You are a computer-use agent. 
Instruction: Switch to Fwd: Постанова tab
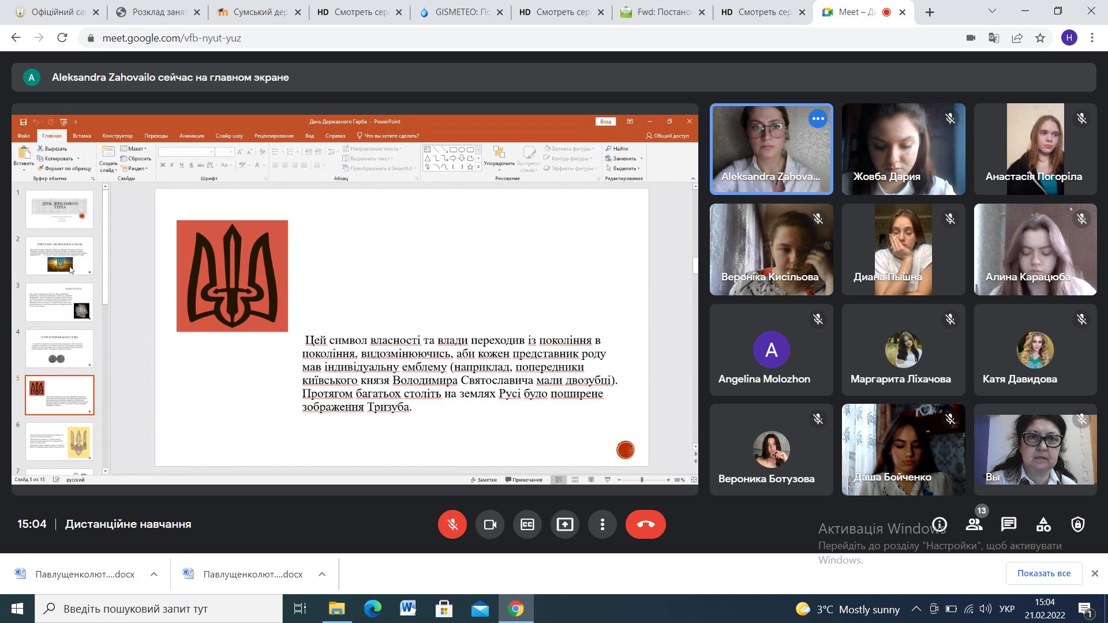click(x=662, y=12)
